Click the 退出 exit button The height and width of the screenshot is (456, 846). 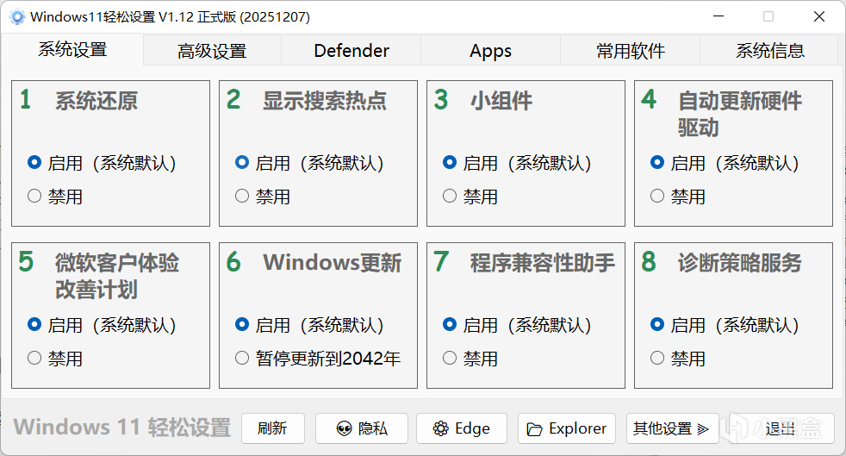point(781,428)
